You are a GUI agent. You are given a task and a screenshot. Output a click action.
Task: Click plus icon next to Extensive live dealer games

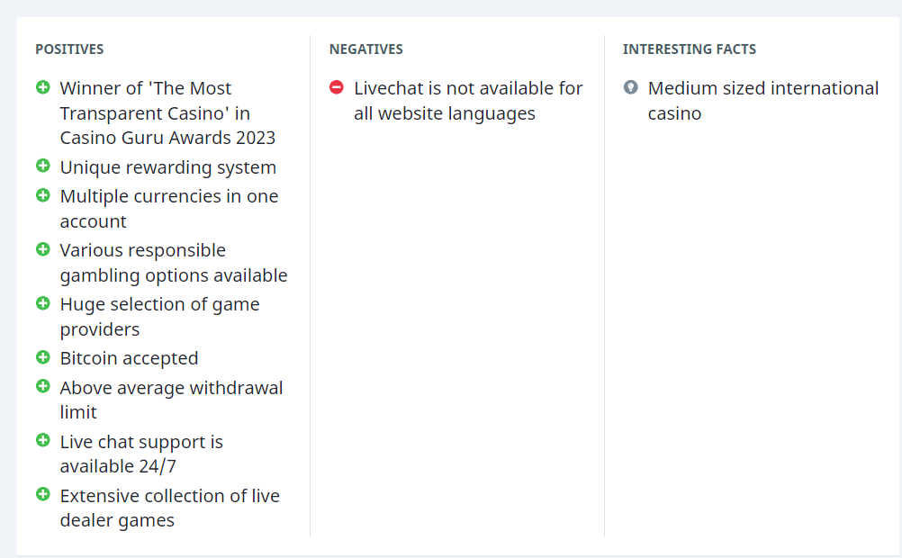tap(42, 494)
